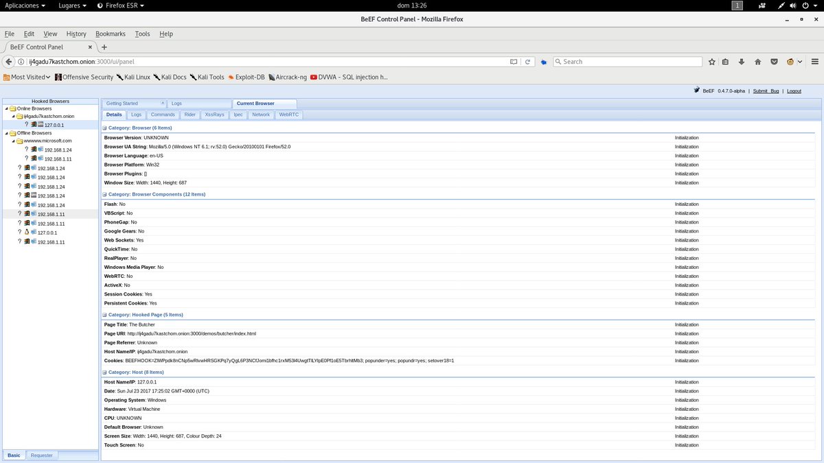824x463 pixels.
Task: Click the BeEF logo icon
Action: [x=696, y=91]
